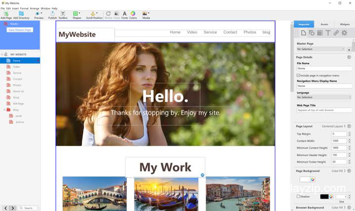Open the shape inspector icon

coord(312,33)
